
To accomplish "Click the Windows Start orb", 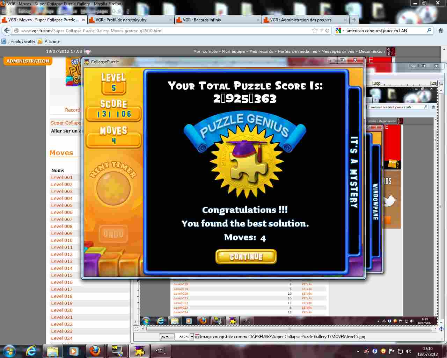I will click(9, 351).
